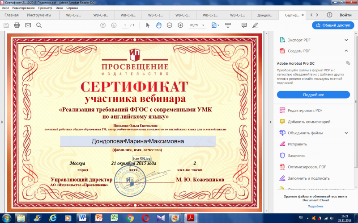Image resolution: width=358 pixels, height=223 pixels.
Task: Open the Просмотр menu
Action: pos(45,8)
